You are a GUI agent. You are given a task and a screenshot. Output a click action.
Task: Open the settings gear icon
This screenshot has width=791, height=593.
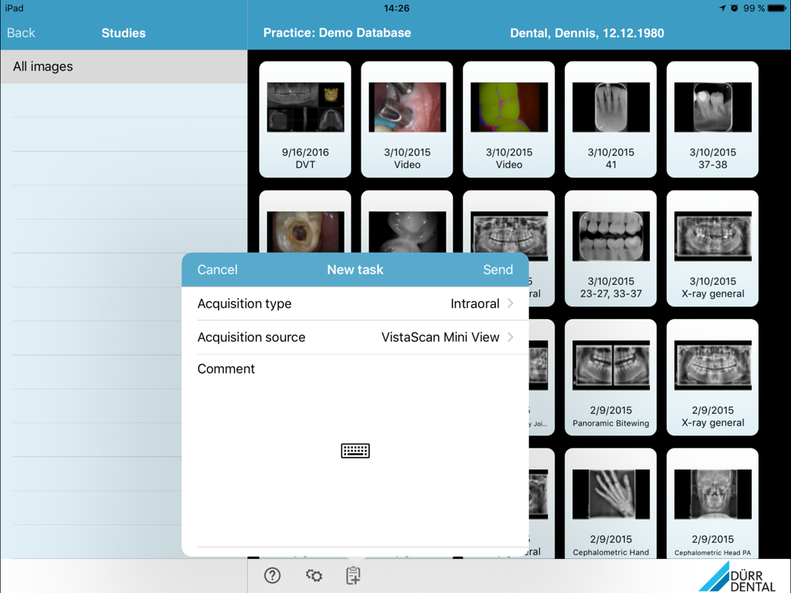coord(314,575)
